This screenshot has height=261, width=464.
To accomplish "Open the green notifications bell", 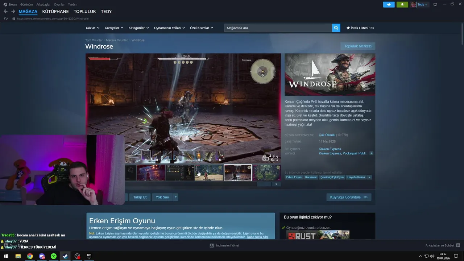I will 402,5.
